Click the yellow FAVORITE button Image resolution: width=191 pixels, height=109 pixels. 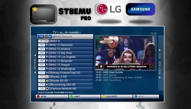pyautogui.click(x=117, y=96)
